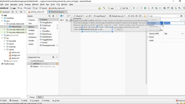Open design surface layers dropdown
The image size is (185, 104).
pos(62,16)
